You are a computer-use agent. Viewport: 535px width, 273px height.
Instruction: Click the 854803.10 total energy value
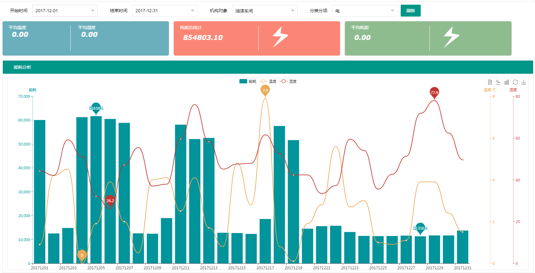pos(203,38)
